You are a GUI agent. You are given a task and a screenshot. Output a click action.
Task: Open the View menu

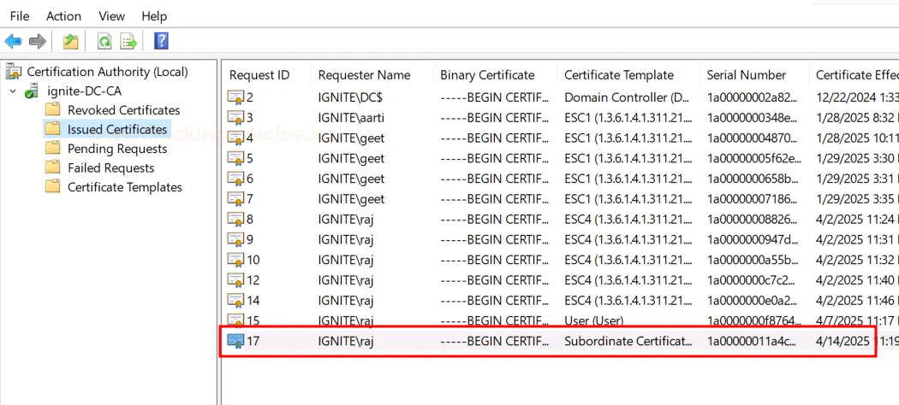click(x=112, y=16)
